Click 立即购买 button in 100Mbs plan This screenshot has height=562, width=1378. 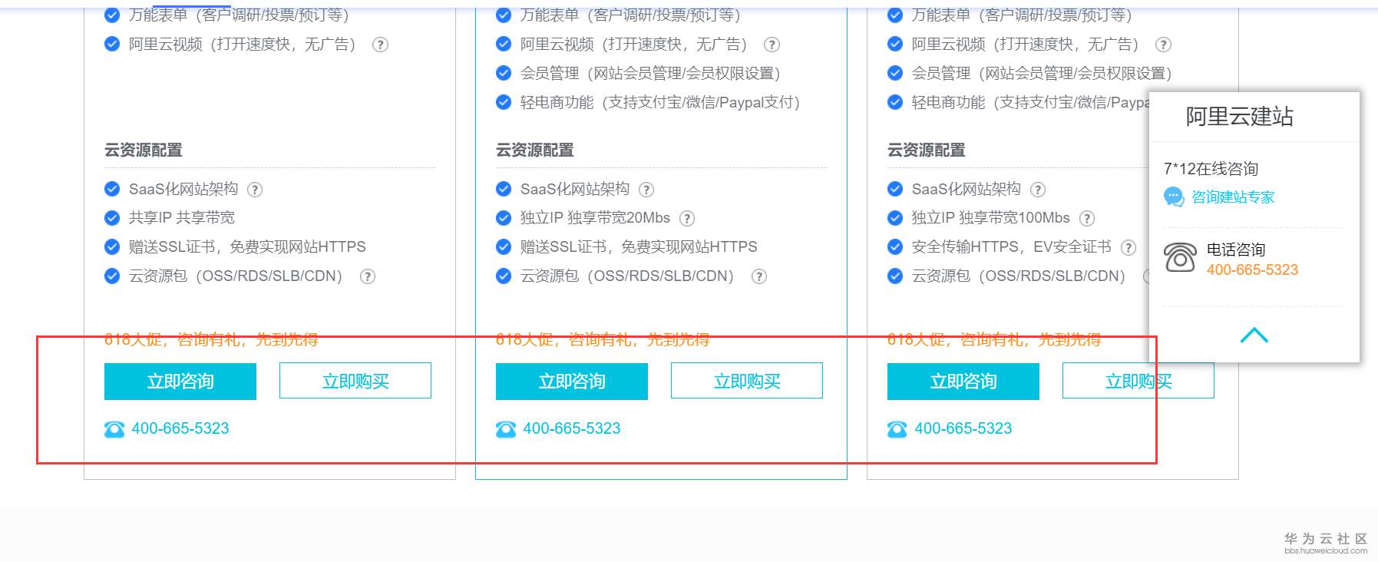point(1138,381)
